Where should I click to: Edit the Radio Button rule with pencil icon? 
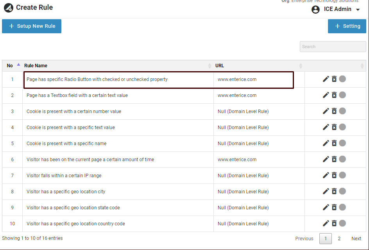(326, 79)
